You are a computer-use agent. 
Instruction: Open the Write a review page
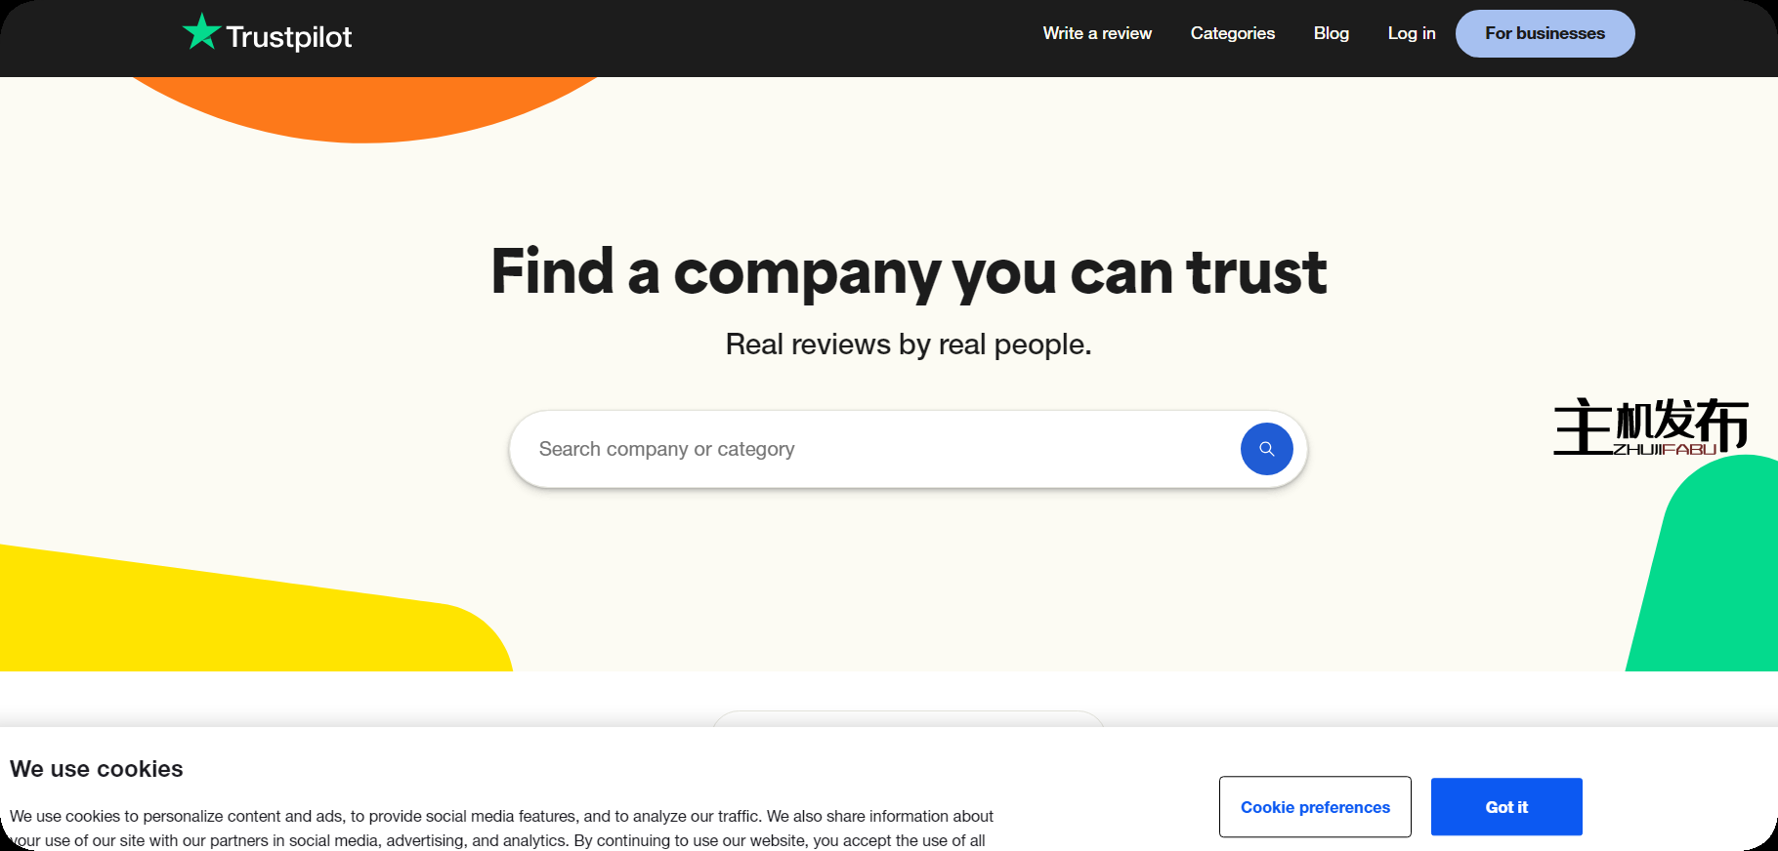point(1097,33)
